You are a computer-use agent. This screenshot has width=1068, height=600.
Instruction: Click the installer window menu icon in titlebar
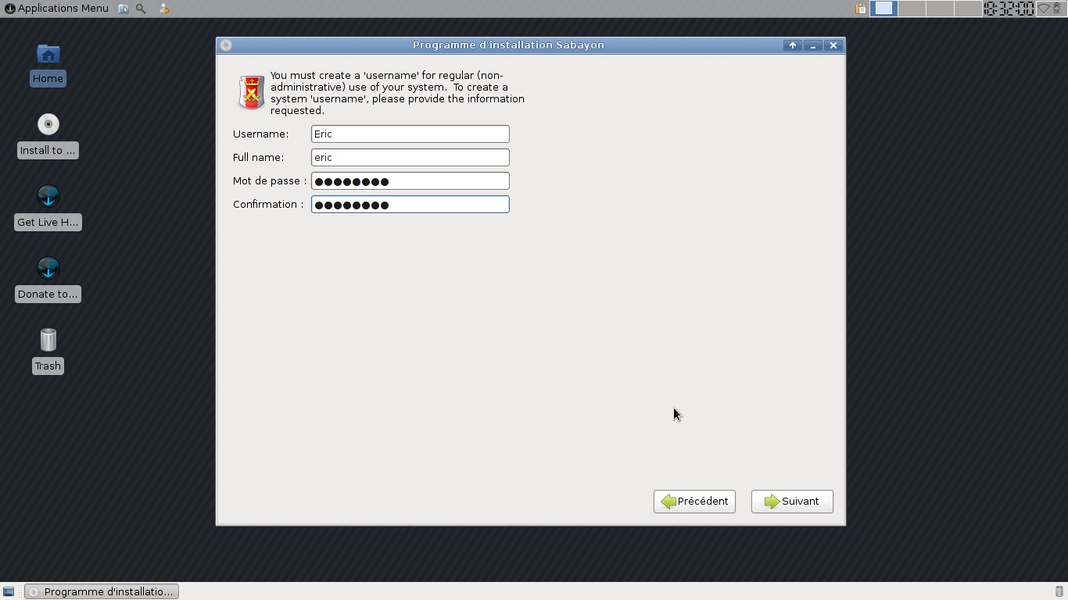pos(226,45)
